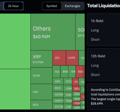Select the 24 hour time range

coord(13,6)
